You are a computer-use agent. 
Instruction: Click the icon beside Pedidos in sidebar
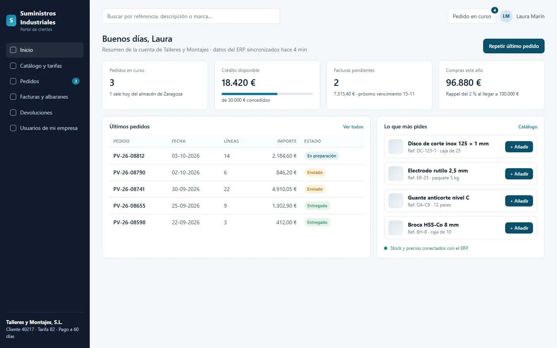click(x=13, y=81)
